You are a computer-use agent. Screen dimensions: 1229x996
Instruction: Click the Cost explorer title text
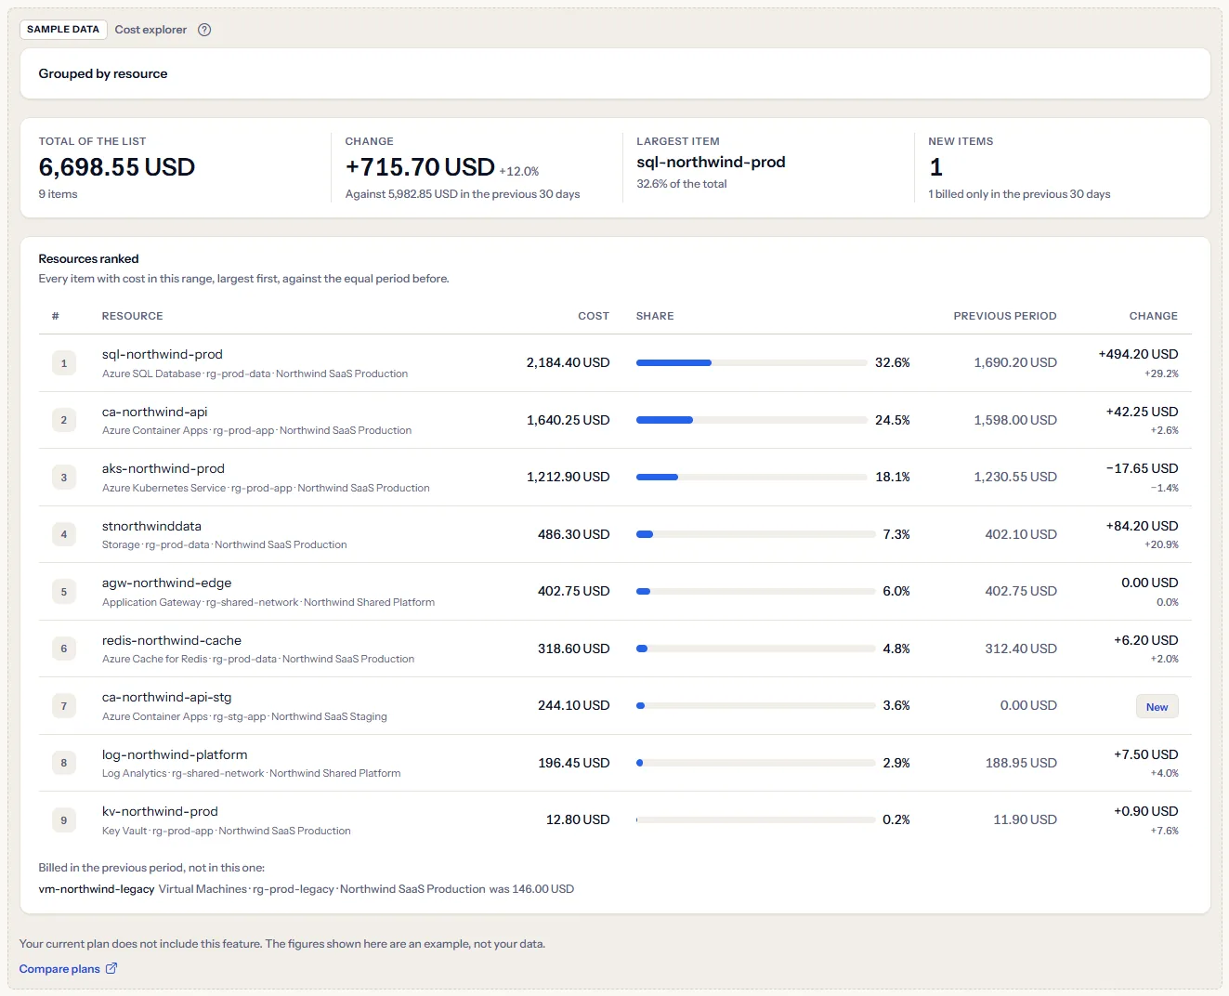[x=150, y=30]
